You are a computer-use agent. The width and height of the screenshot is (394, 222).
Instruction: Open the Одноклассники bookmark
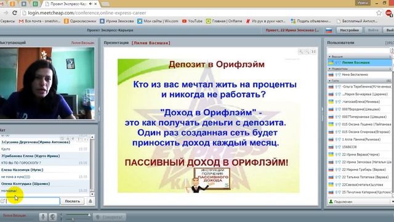(x=80, y=21)
